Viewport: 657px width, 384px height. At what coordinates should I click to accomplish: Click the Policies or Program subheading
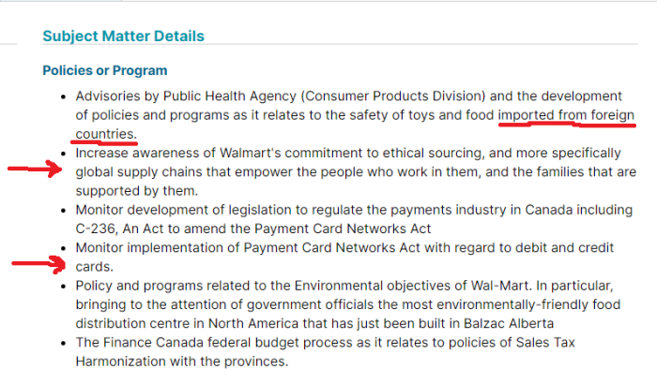pyautogui.click(x=105, y=70)
